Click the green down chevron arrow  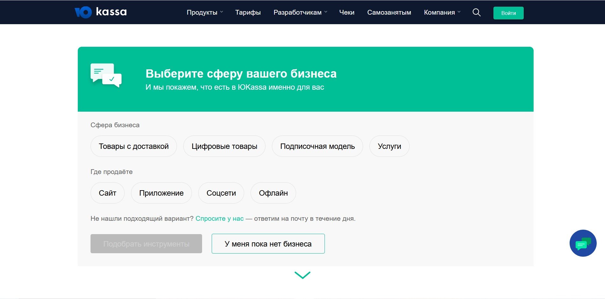coord(302,275)
